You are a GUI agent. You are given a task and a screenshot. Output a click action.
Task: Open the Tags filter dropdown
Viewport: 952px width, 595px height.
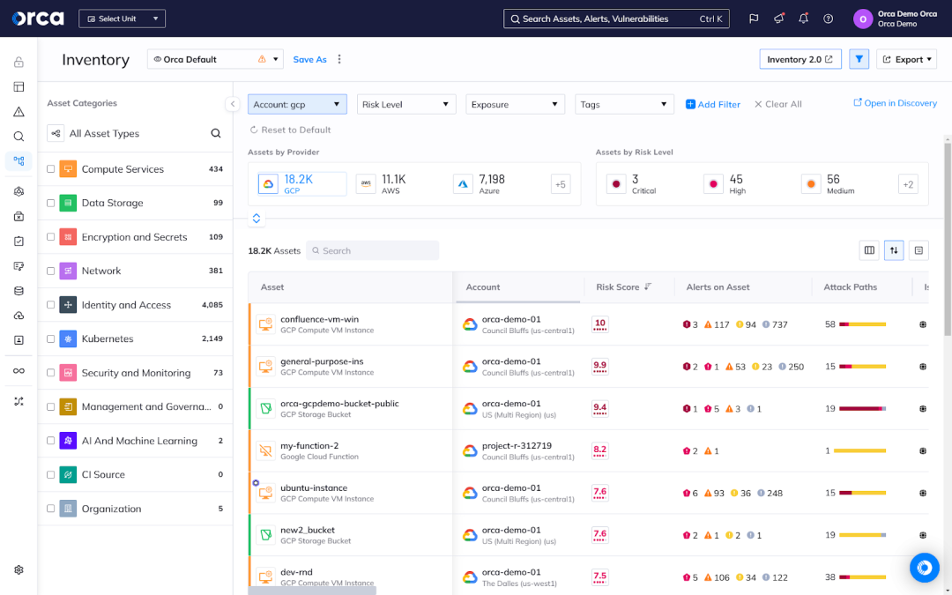pyautogui.click(x=624, y=104)
